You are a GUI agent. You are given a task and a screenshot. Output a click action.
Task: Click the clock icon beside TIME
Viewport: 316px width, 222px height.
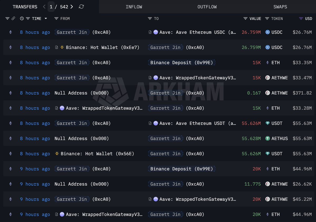[x=22, y=18]
